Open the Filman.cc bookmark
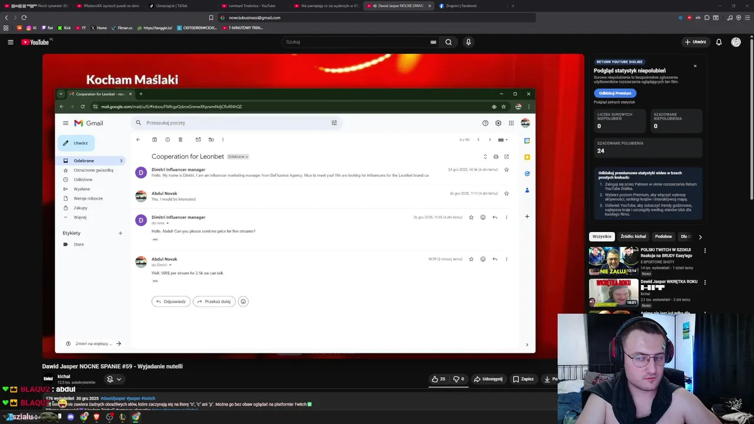The image size is (754, 424). click(122, 28)
